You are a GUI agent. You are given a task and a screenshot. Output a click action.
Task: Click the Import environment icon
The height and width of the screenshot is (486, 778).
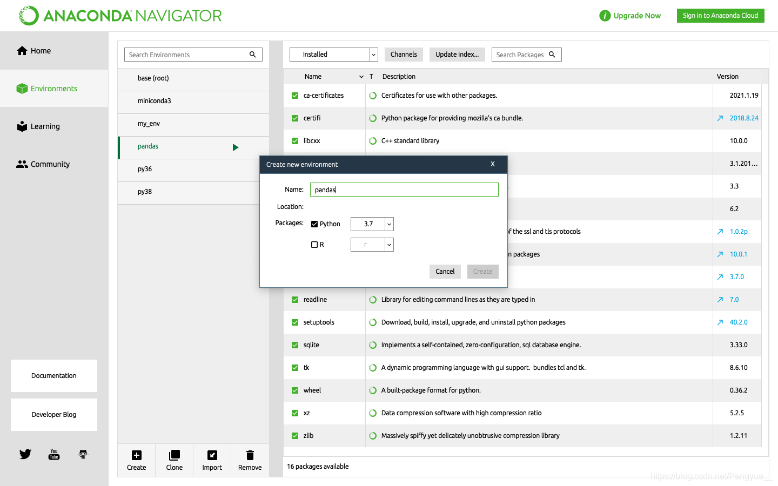pyautogui.click(x=212, y=455)
